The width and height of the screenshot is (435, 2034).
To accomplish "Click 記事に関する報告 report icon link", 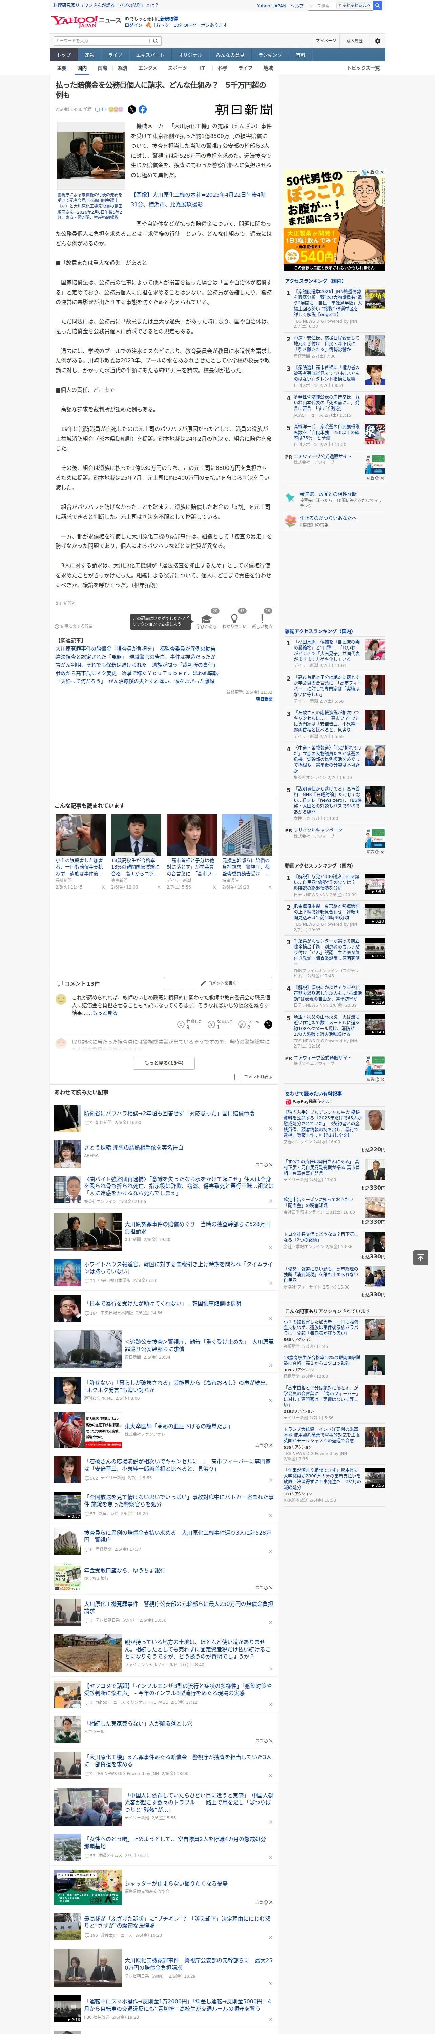I will pos(74,626).
